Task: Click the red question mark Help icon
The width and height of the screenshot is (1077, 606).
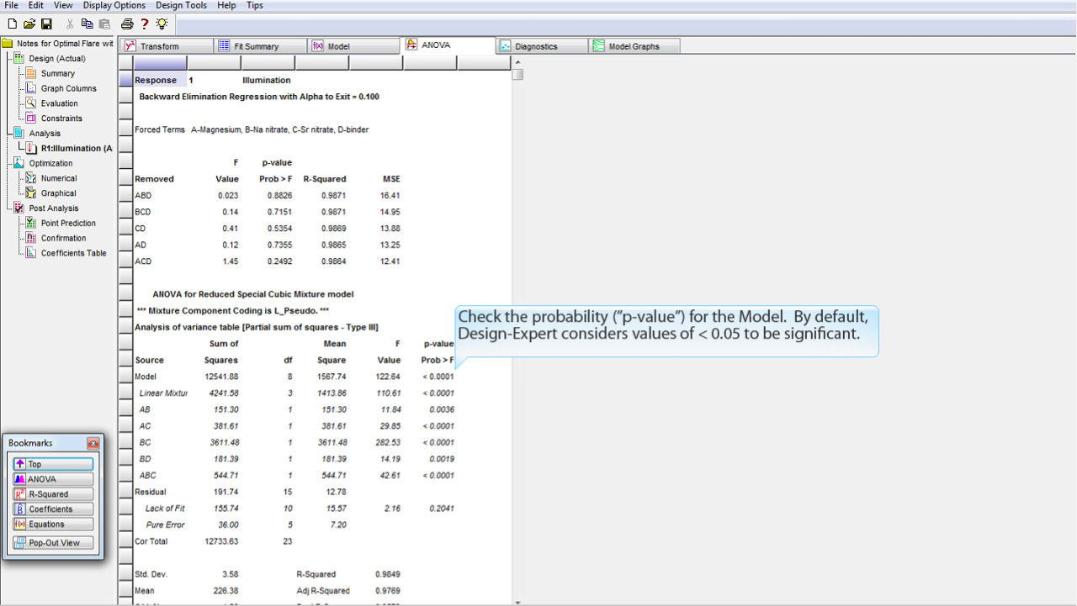Action: pos(145,24)
